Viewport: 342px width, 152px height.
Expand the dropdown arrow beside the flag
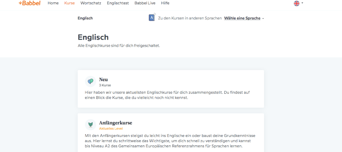(302, 3)
